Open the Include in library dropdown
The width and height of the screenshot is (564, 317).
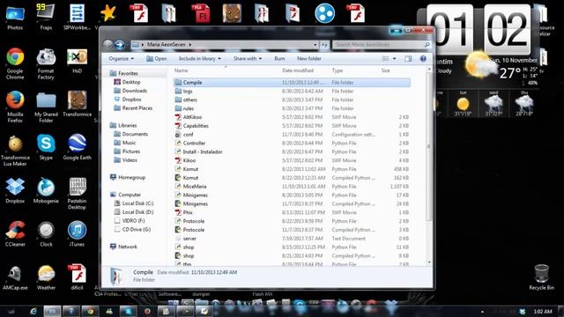tap(200, 59)
